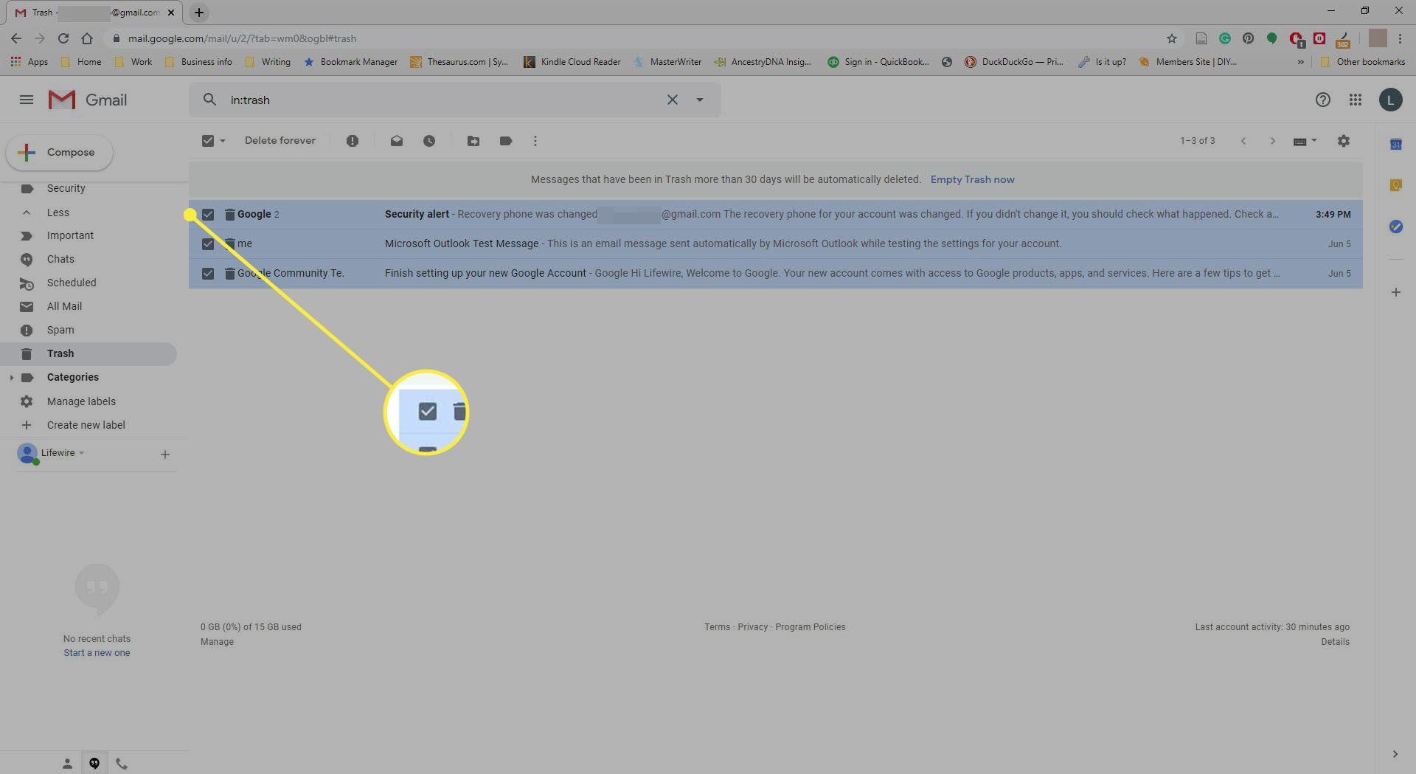Open the Security alert email from Google
The height and width of the screenshot is (774, 1416).
coord(775,215)
